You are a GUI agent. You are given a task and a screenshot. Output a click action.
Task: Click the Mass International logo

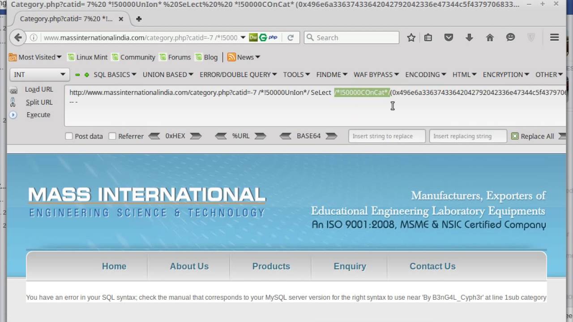[x=147, y=202]
